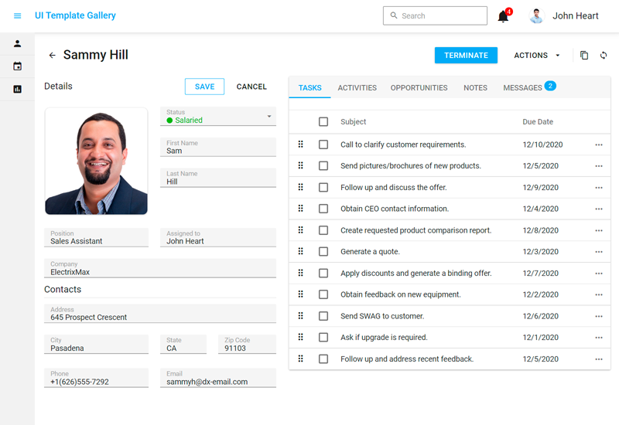Switch to the Messages tab
The height and width of the screenshot is (425, 619).
[x=523, y=88]
